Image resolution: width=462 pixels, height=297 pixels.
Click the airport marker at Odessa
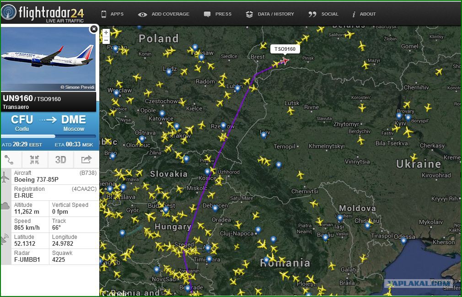[403, 240]
